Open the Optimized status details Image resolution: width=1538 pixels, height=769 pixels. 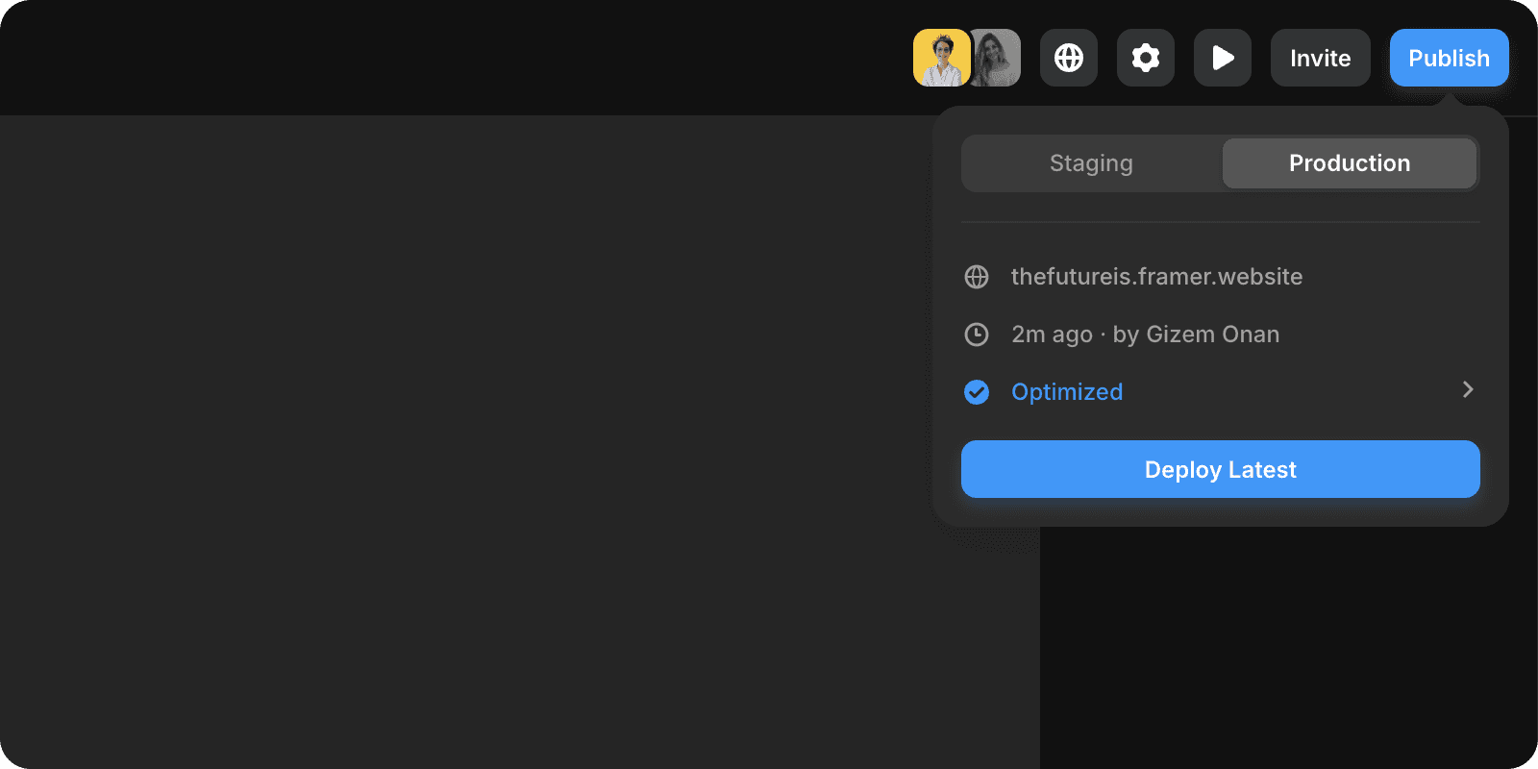(x=1067, y=392)
